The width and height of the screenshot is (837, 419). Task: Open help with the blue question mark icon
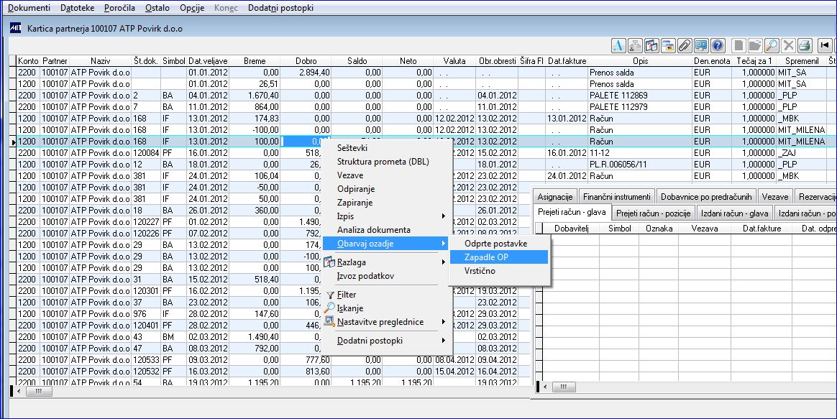[718, 45]
